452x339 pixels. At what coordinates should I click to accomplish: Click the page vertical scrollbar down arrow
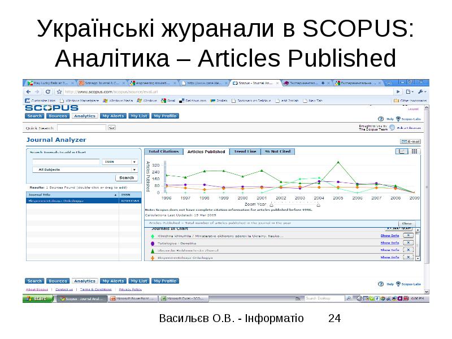pos(427,292)
